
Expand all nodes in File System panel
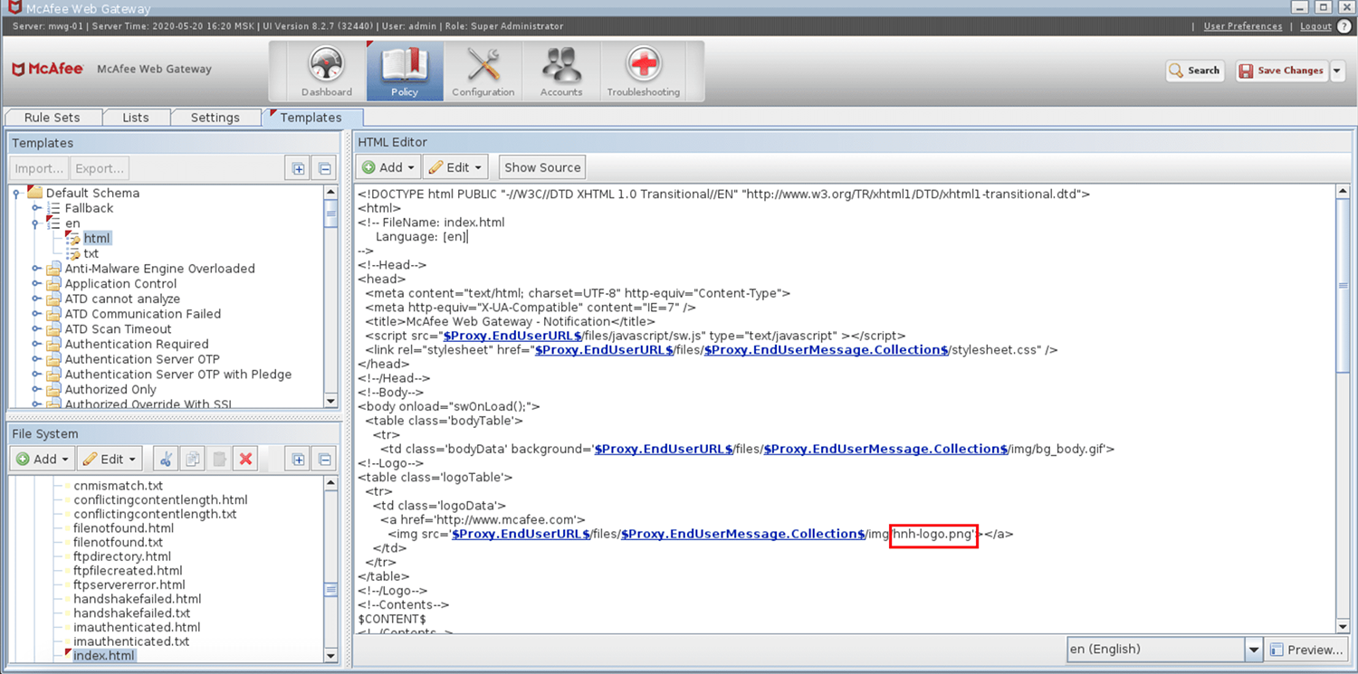[x=298, y=459]
